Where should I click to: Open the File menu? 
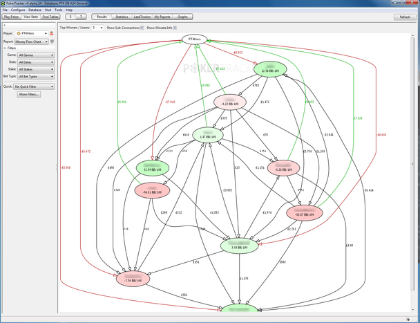[5, 10]
